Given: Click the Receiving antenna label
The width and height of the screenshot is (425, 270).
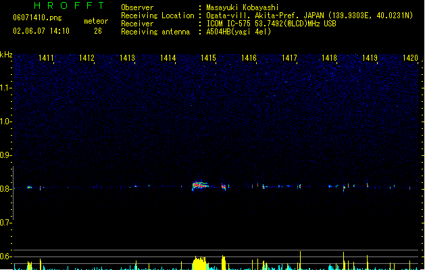Looking at the screenshot, I should pos(155,32).
